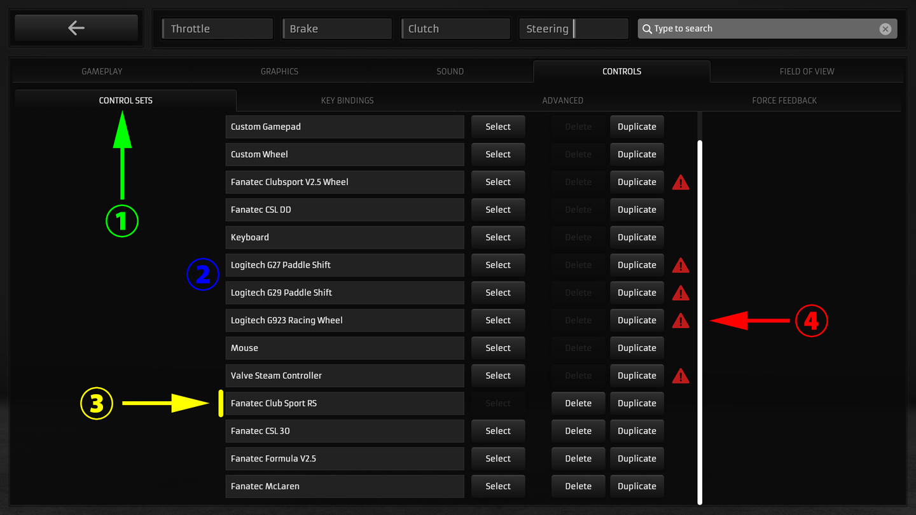Viewport: 916px width, 515px height.
Task: Click the Steering input indicator
Action: click(574, 29)
